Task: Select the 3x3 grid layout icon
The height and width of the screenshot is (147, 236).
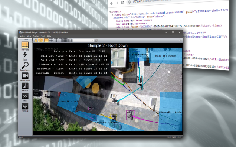Action: [x=56, y=40]
